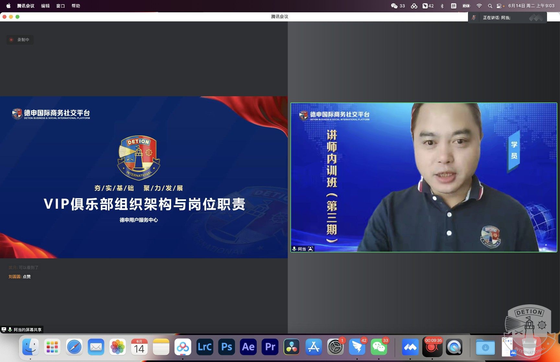This screenshot has width=560, height=362.
Task: Open DaVinci Resolve in the dock
Action: (x=292, y=347)
